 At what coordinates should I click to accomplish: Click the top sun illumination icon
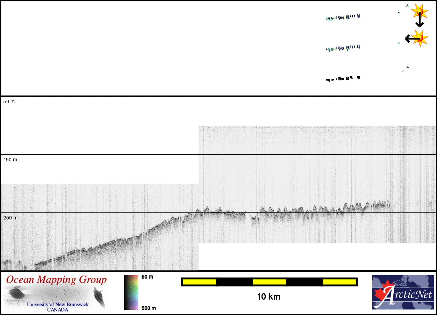pyautogui.click(x=419, y=11)
